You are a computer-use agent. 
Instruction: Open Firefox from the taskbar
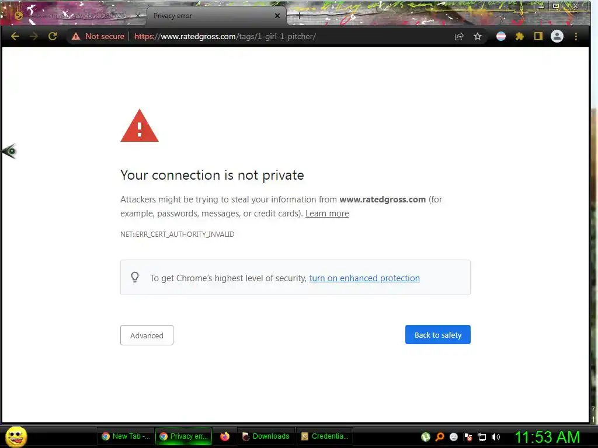(225, 436)
